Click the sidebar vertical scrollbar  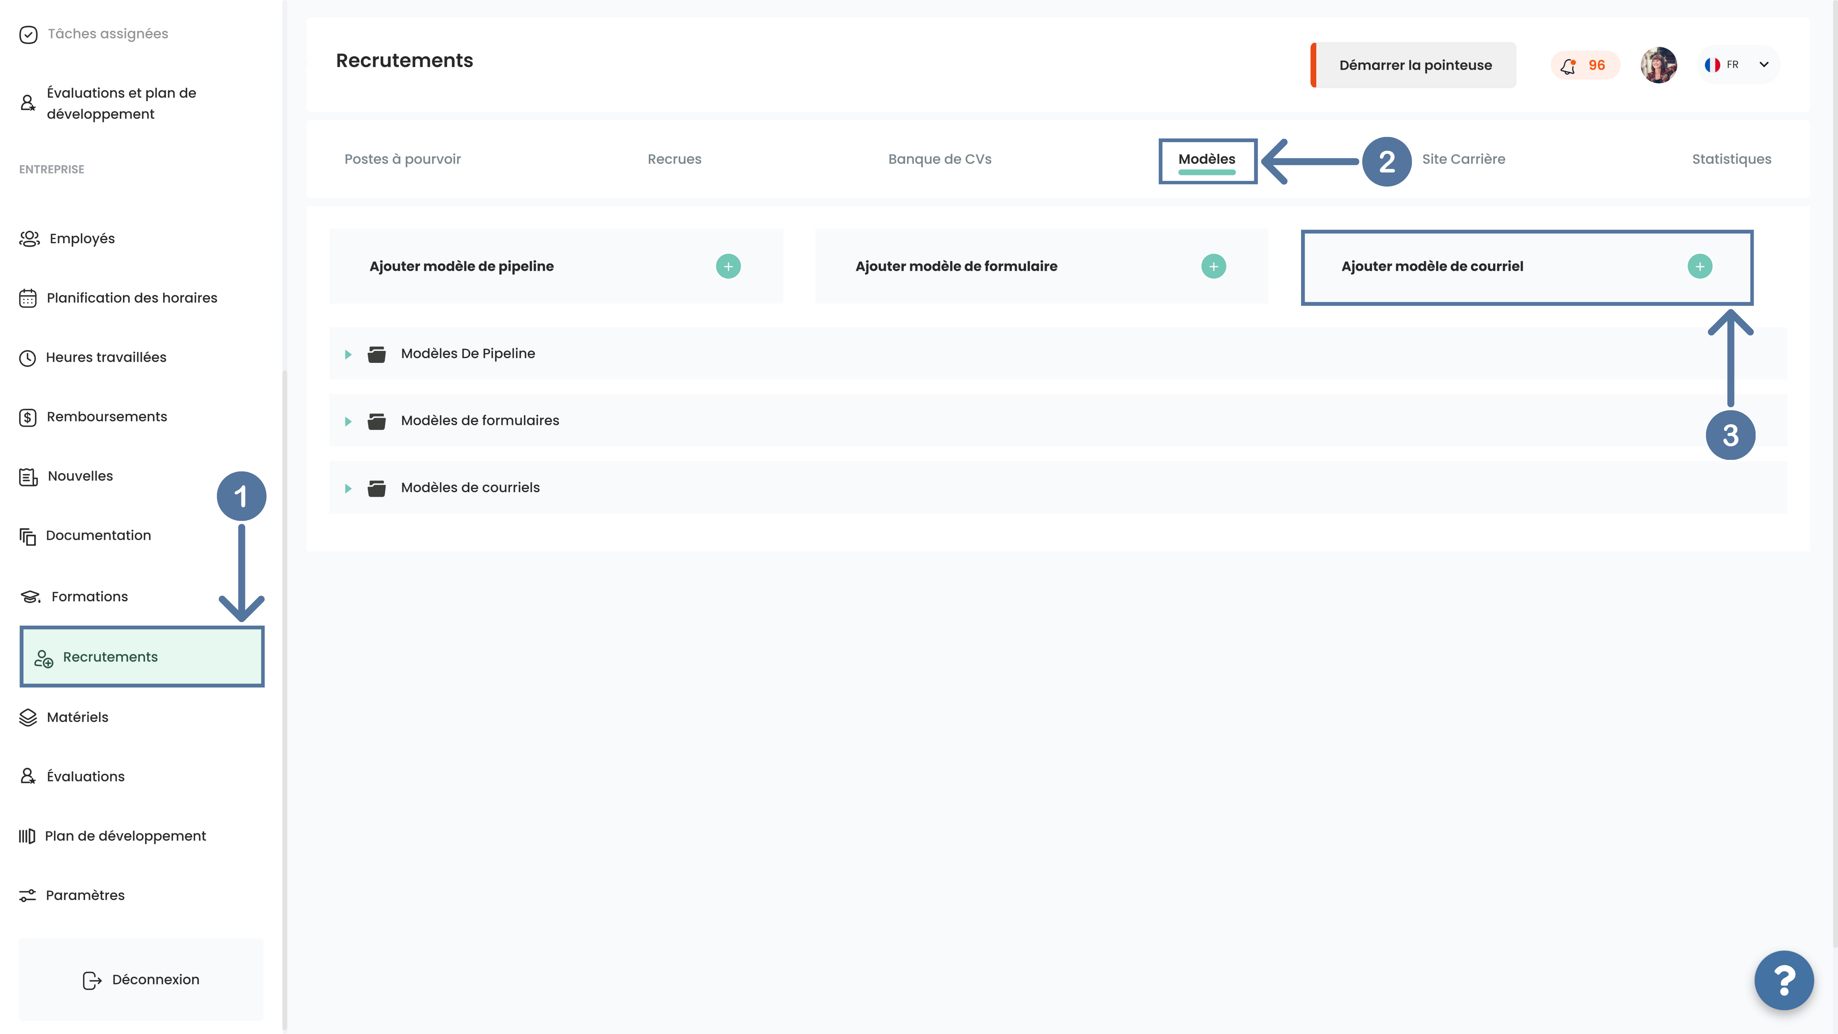[285, 699]
